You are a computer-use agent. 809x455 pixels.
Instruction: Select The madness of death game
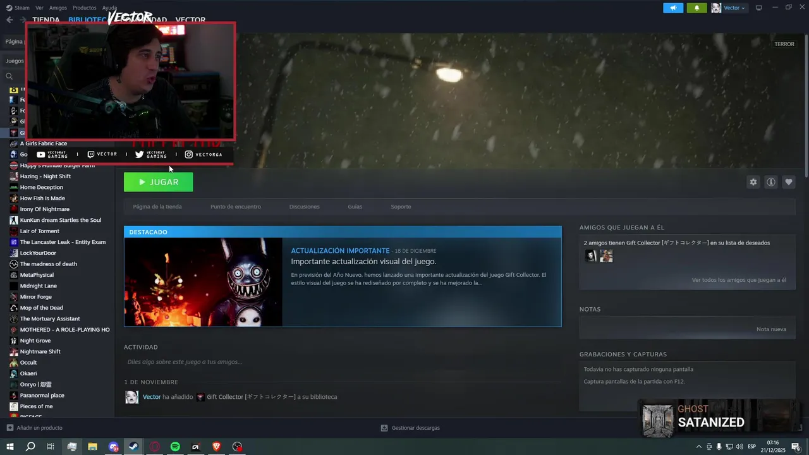click(x=49, y=264)
